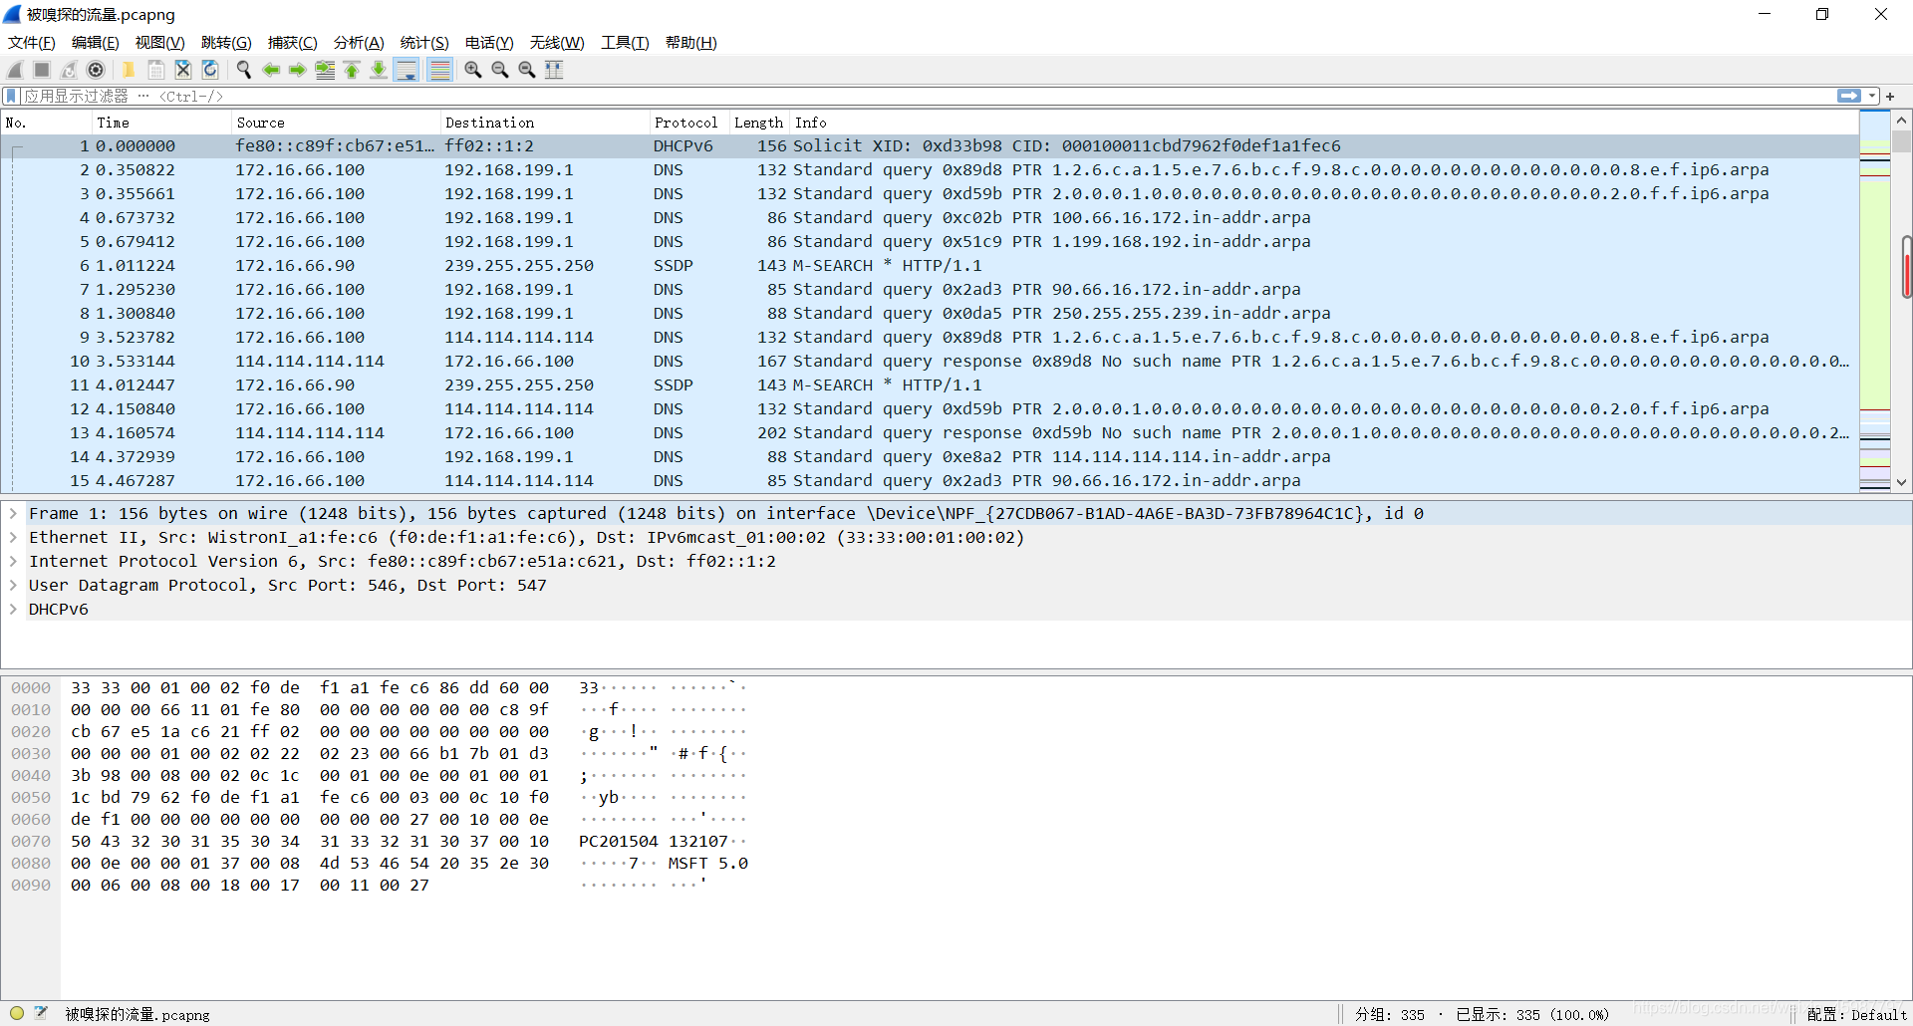1913x1026 pixels.
Task: Select packet 10 DNS query response row
Action: click(x=930, y=362)
